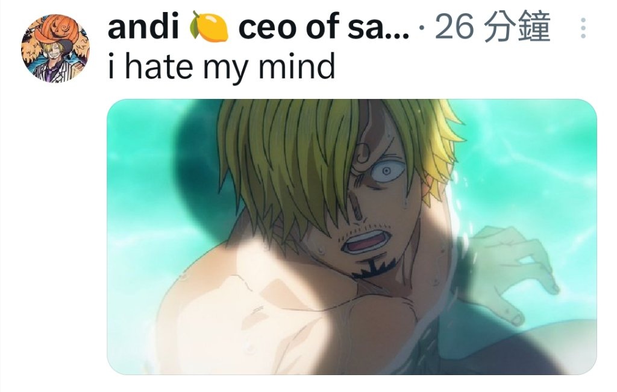Open profile via the "andi" display name
This screenshot has width=617, height=392.
[143, 27]
